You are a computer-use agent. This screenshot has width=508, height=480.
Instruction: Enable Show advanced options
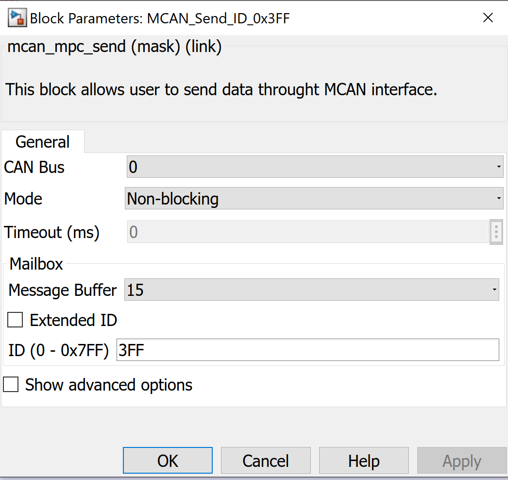[11, 384]
